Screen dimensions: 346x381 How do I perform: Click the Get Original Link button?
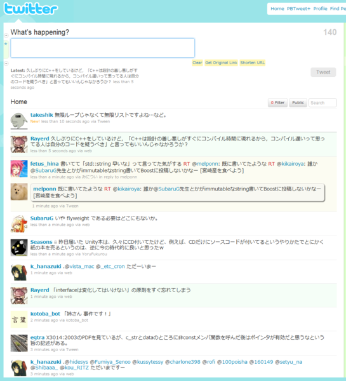[221, 63]
